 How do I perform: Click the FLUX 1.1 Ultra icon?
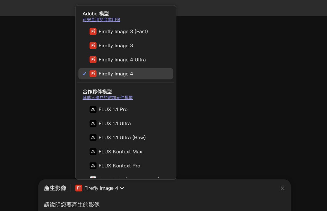(93, 124)
